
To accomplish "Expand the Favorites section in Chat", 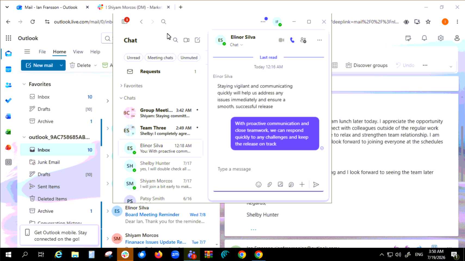I will pyautogui.click(x=121, y=86).
